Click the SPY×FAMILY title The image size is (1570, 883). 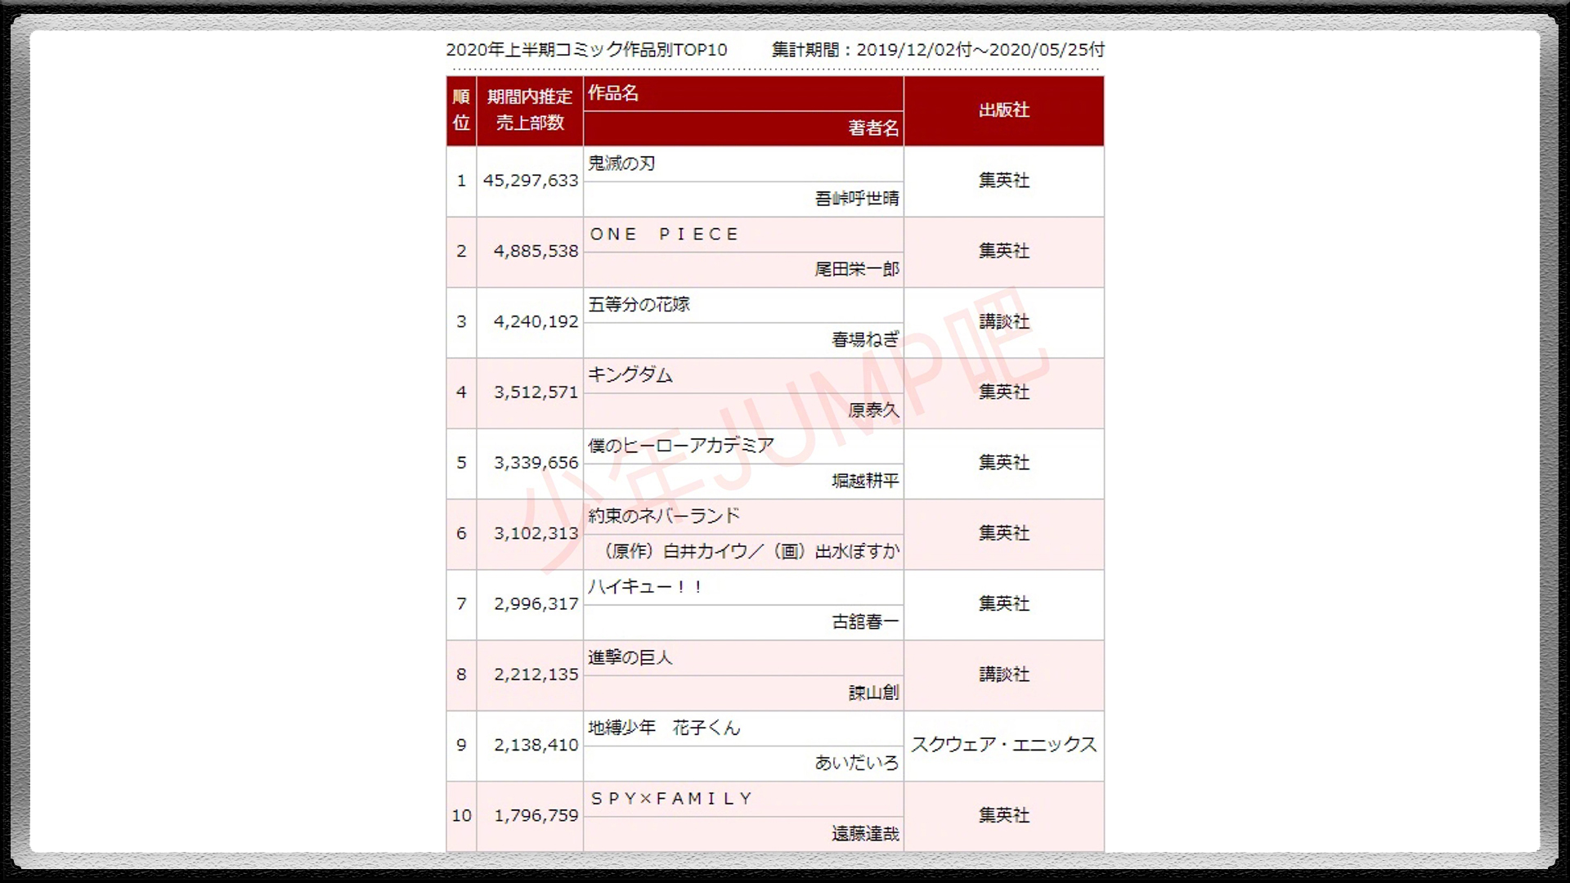pyautogui.click(x=671, y=799)
